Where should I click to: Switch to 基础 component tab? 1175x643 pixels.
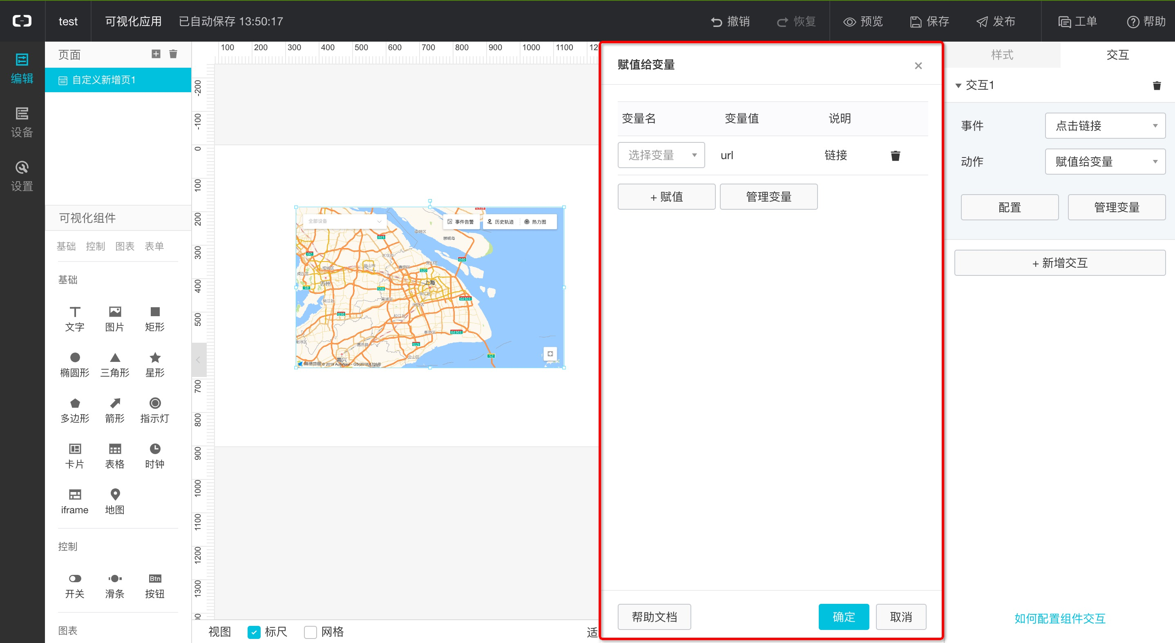[66, 246]
